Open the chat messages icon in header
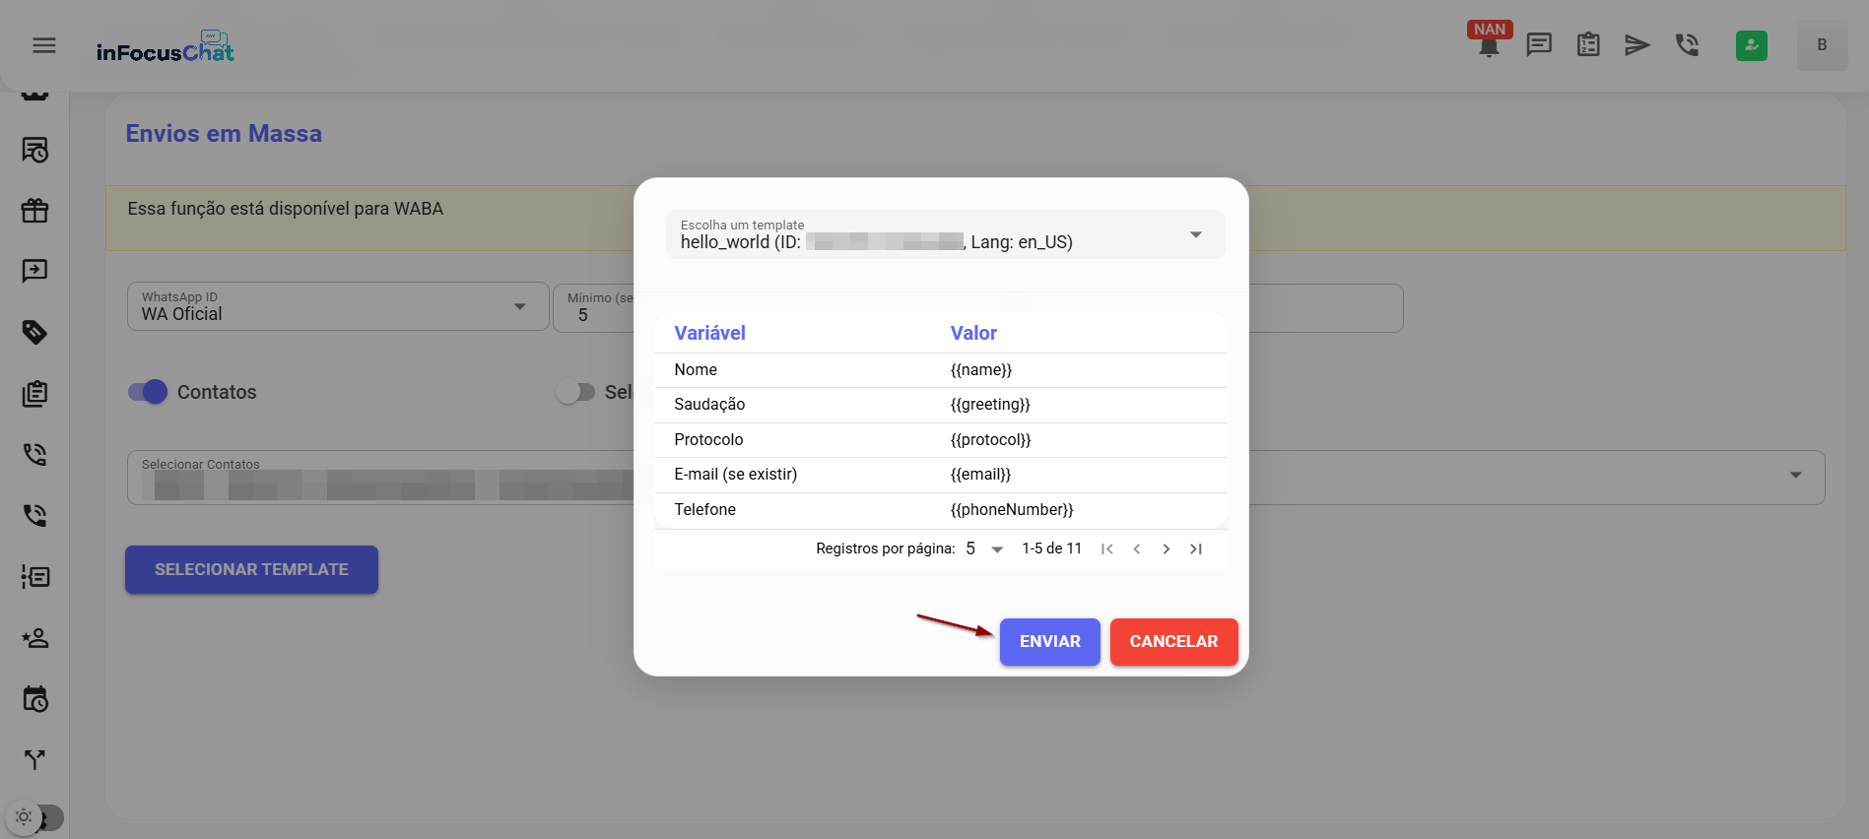Viewport: 1869px width, 839px height. click(1538, 45)
